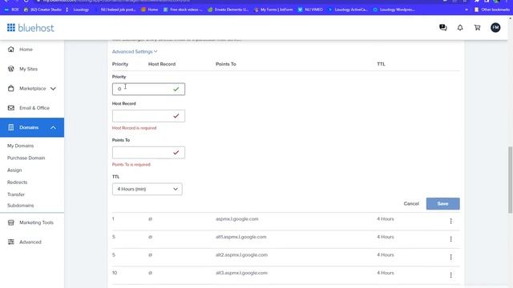513x288 pixels.
Task: Open Transfer submenu item
Action: [16, 194]
